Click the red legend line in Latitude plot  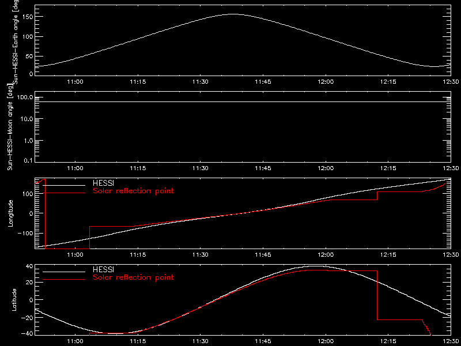pos(64,279)
